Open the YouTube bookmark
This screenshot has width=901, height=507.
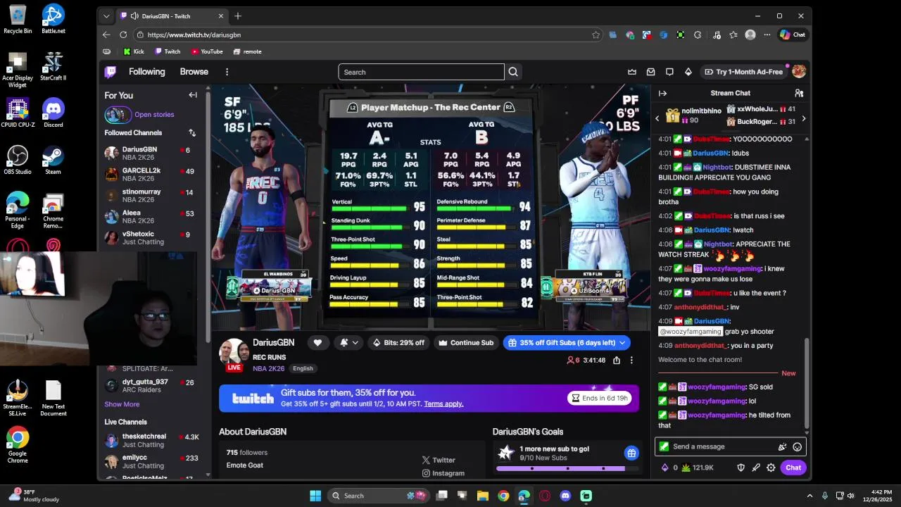tap(207, 51)
